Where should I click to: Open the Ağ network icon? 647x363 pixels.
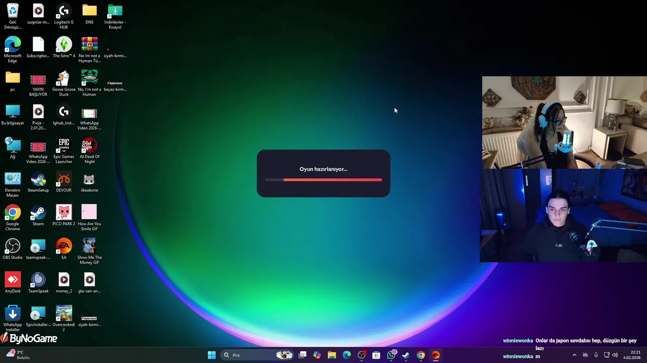13,149
